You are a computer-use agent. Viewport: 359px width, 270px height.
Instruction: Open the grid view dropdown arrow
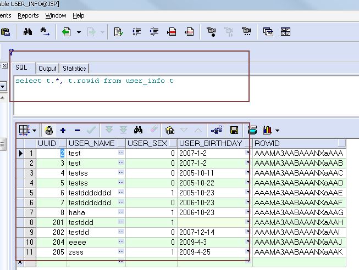[34, 131]
